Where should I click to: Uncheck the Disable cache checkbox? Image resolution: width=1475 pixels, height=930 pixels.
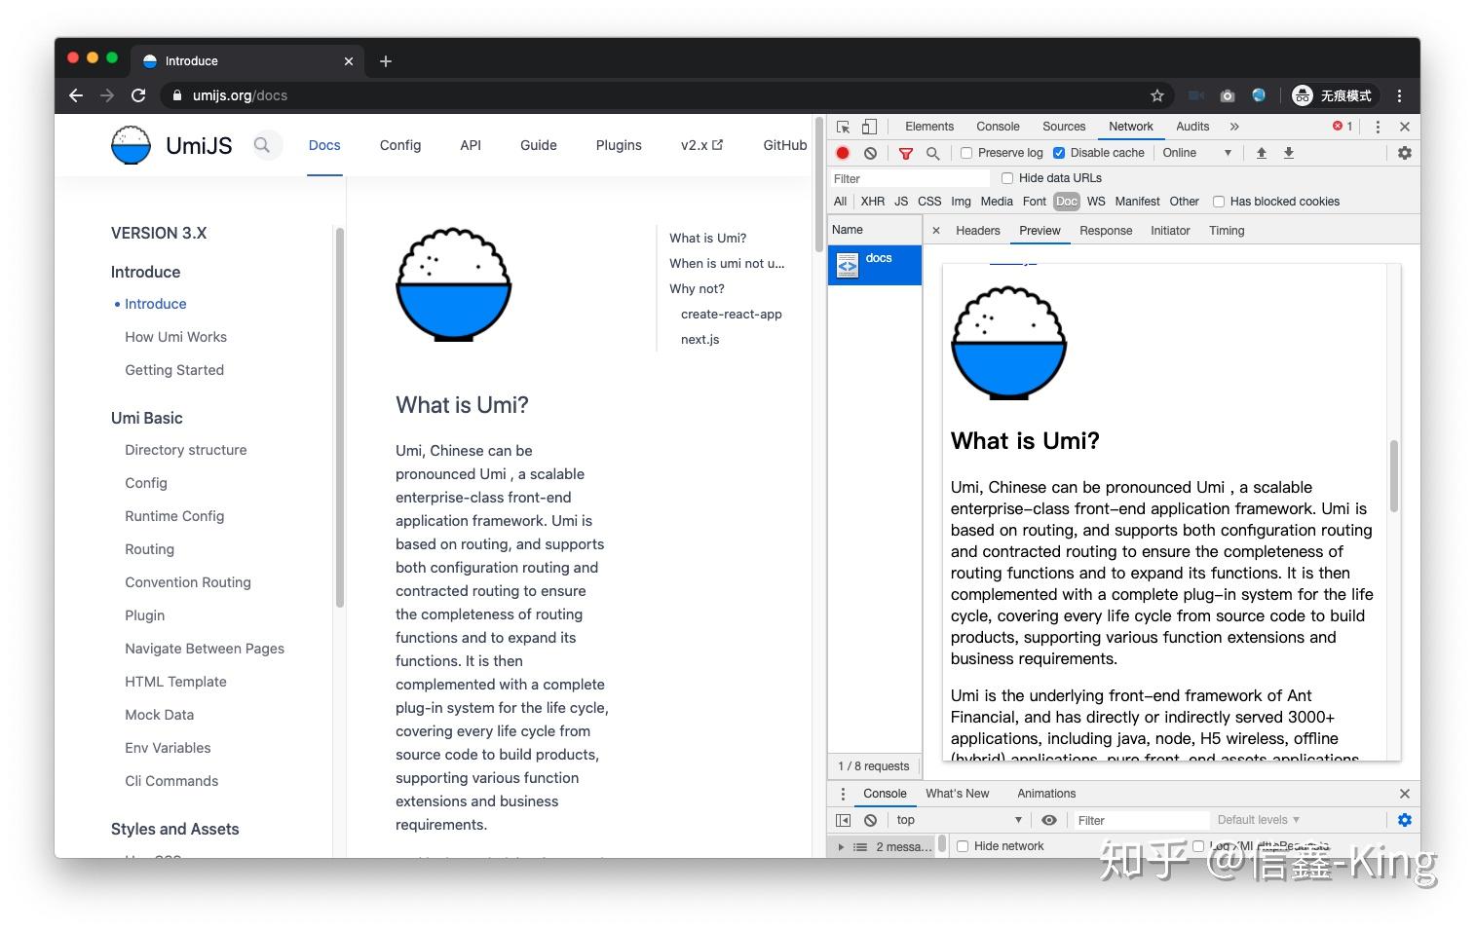[x=1059, y=153]
